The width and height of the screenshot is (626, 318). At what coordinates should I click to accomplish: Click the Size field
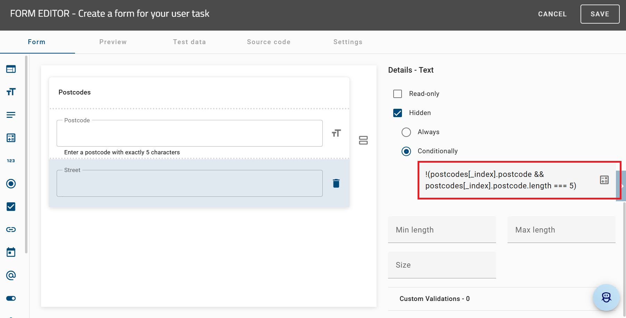(442, 265)
